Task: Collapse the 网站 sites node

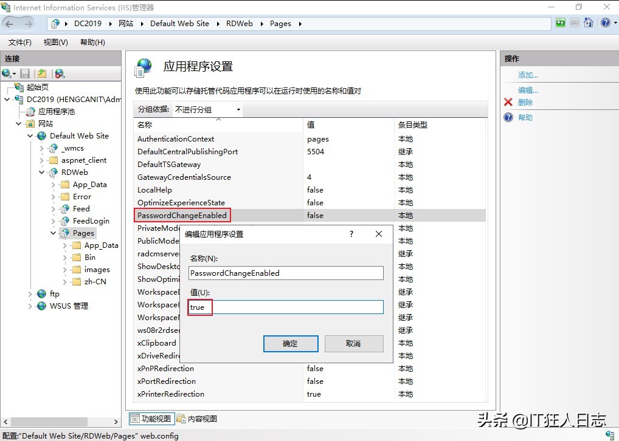Action: pyautogui.click(x=19, y=123)
